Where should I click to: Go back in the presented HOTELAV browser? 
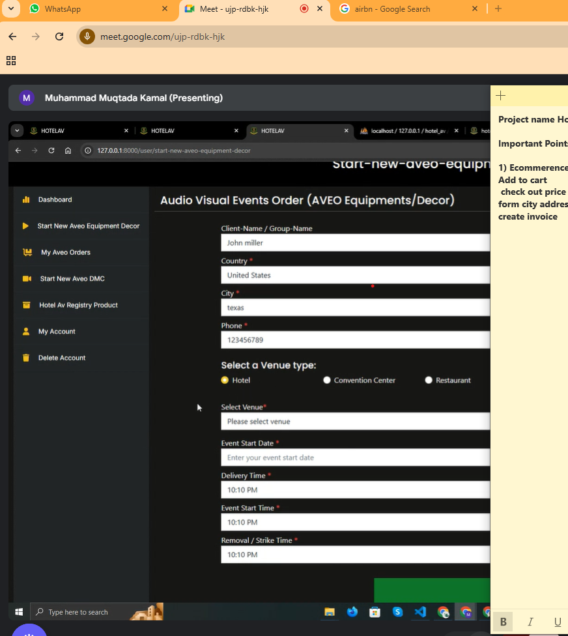click(x=18, y=151)
